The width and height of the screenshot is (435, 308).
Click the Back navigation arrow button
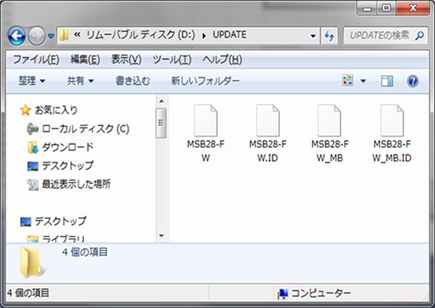pyautogui.click(x=17, y=34)
